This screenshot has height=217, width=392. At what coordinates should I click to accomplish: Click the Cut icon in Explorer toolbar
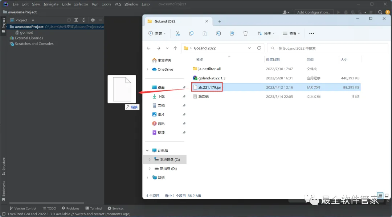(x=177, y=33)
